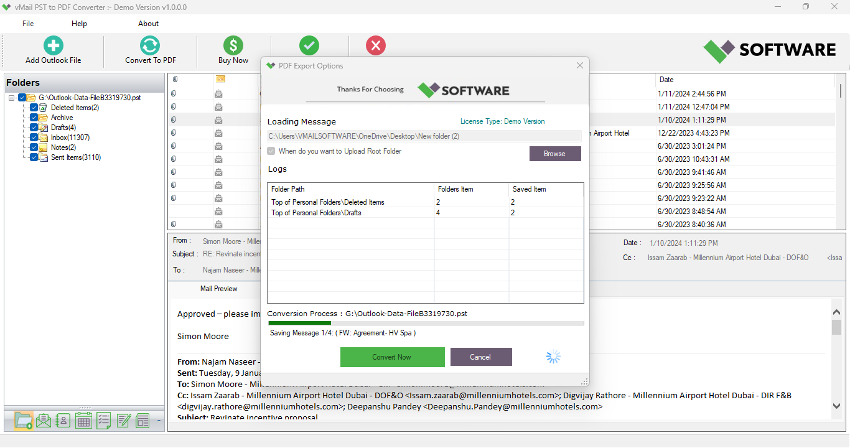Image resolution: width=850 pixels, height=448 pixels.
Task: Uncheck the Inbox(11307) folder checkbox
Action: coord(34,137)
